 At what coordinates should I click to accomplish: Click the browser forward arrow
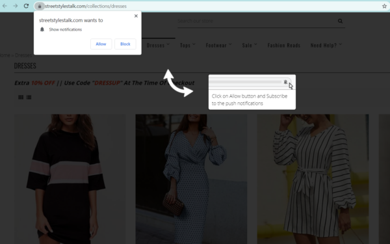click(x=16, y=6)
